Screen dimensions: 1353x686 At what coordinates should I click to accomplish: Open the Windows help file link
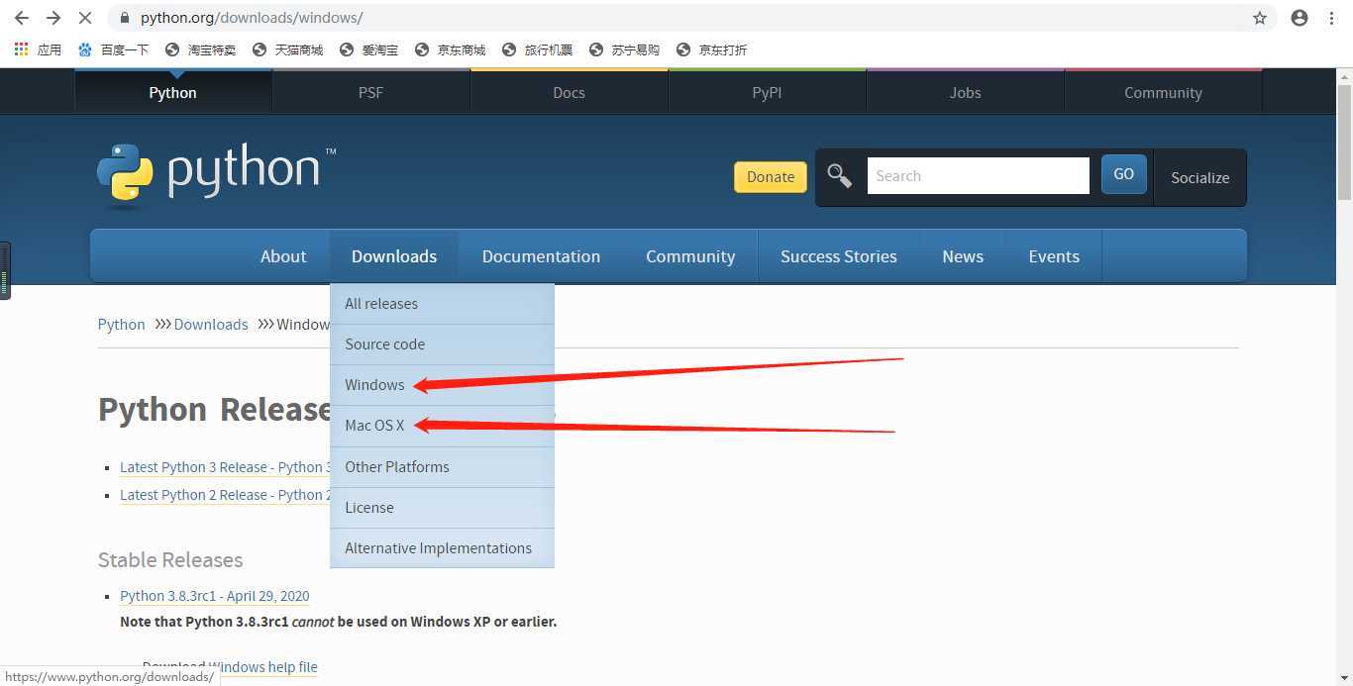coord(262,667)
